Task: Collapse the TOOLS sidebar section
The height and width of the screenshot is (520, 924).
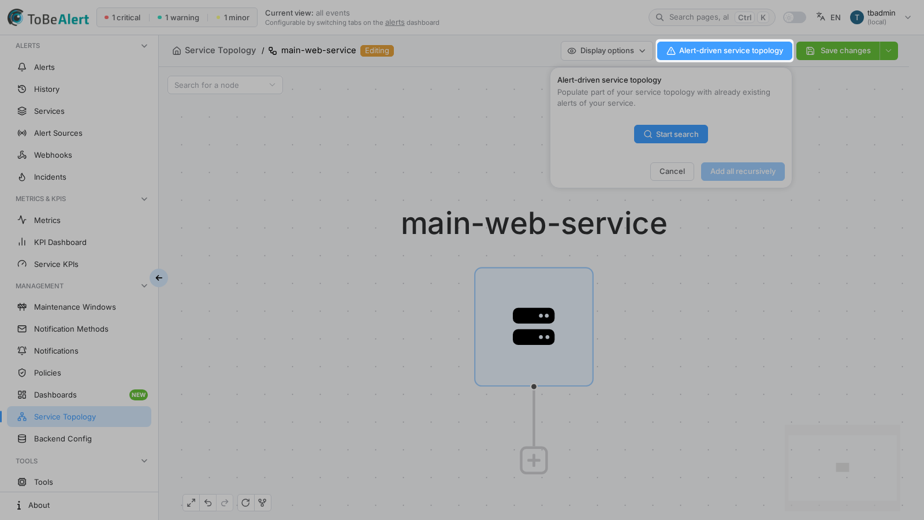Action: (x=144, y=461)
